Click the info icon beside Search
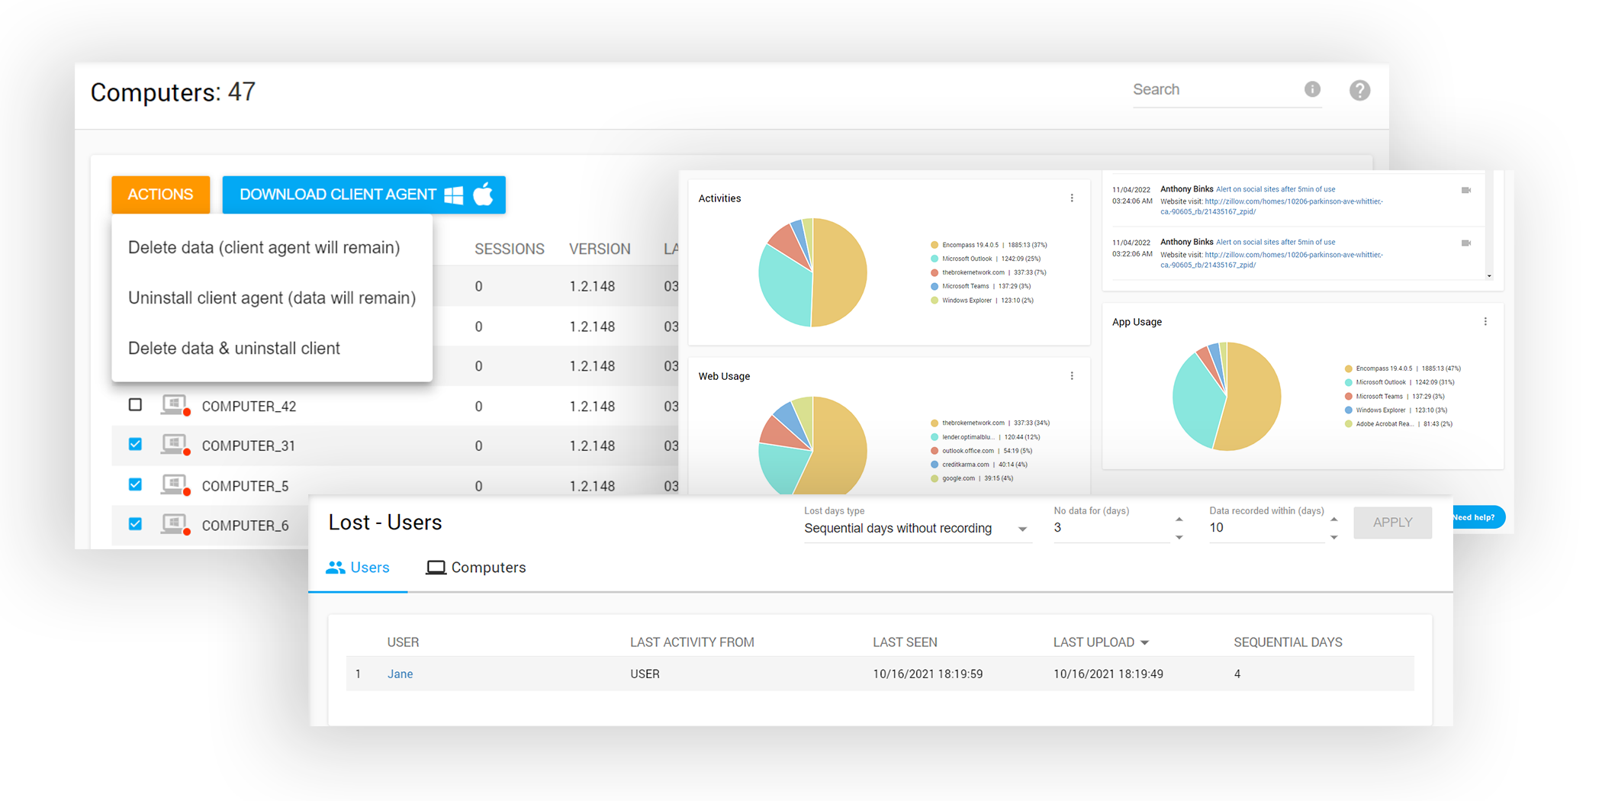Viewport: 1602px width, 801px height. pyautogui.click(x=1312, y=89)
